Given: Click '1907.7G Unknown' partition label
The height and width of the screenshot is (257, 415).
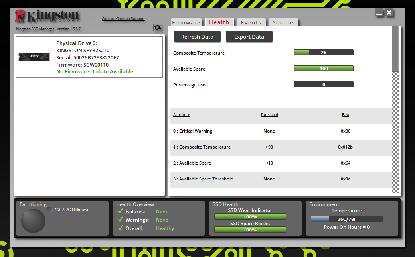Looking at the screenshot, I should [72, 210].
